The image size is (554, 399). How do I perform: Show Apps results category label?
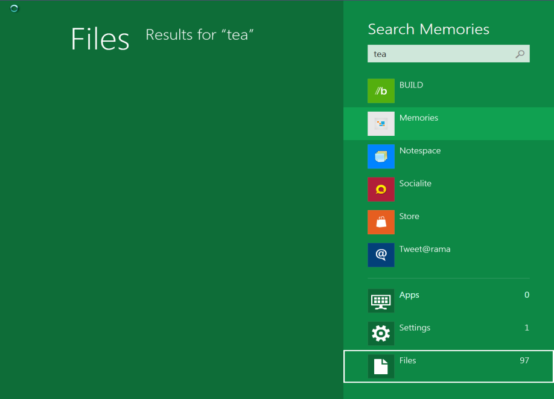point(409,295)
